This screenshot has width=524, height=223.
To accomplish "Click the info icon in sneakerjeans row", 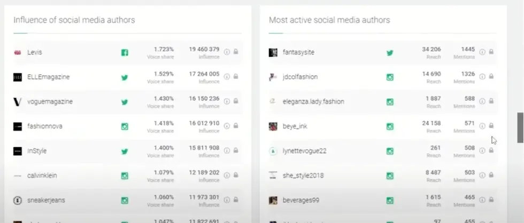I will pos(227,201).
